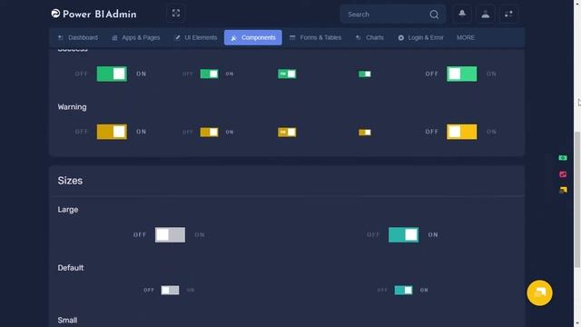581x327 pixels.
Task: Open the settings sliders icon in header
Action: (x=508, y=15)
